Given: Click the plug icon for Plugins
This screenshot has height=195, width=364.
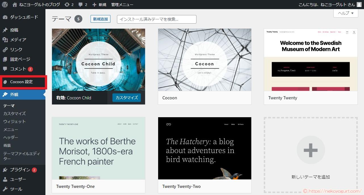Looking at the screenshot, I should 5,170.
